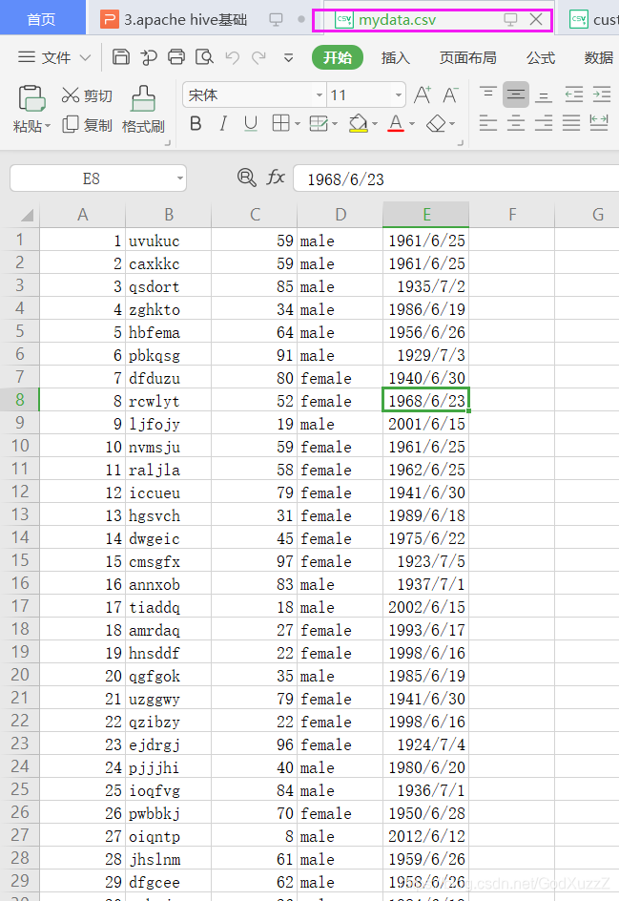Go to the 首页 tab

click(42, 19)
